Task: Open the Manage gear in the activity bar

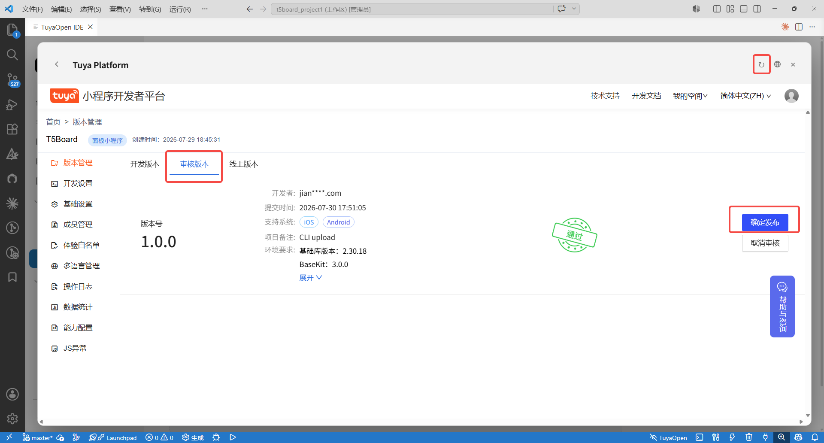Action: coord(12,419)
